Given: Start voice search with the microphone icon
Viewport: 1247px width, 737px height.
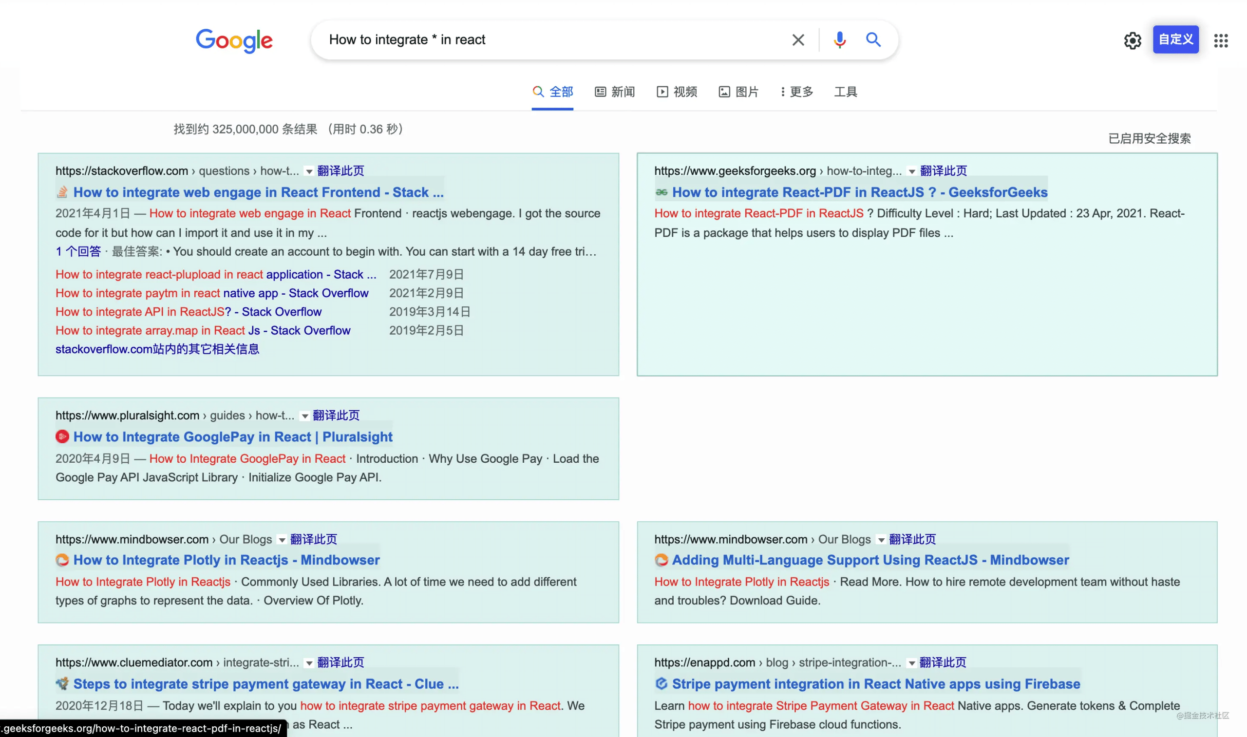Looking at the screenshot, I should pyautogui.click(x=839, y=40).
